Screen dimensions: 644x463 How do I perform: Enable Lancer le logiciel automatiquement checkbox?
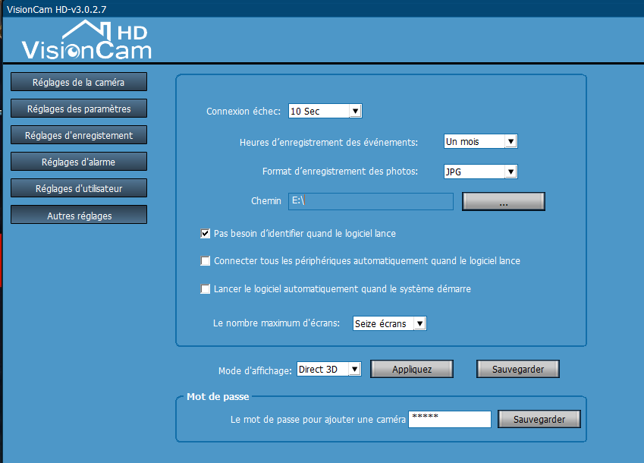[x=206, y=289]
